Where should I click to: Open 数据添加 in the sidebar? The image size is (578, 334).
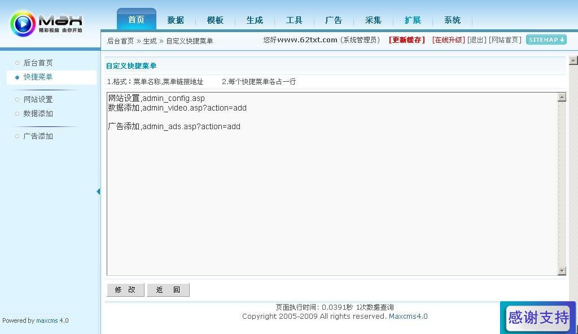[x=38, y=113]
